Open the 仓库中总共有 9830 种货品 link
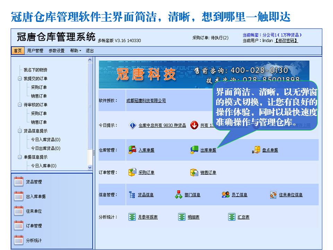 (x=162, y=125)
